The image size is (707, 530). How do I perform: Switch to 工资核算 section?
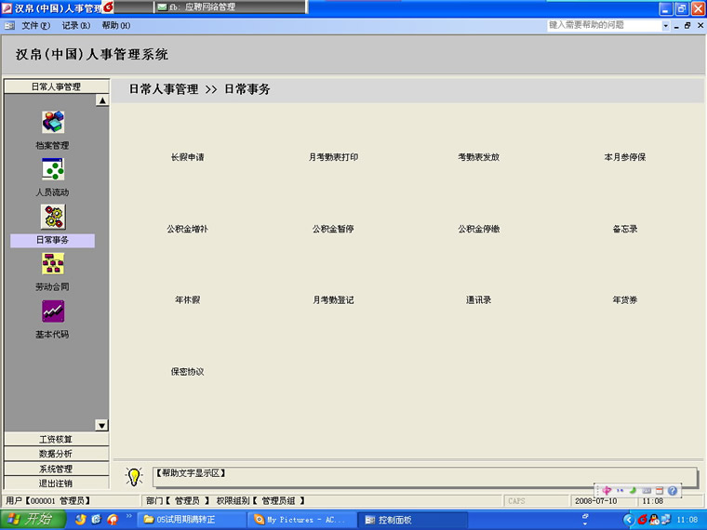(57, 440)
